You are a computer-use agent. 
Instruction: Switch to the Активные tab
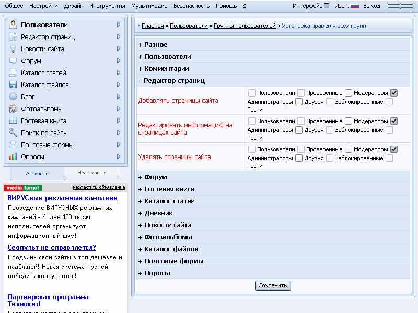(x=37, y=174)
